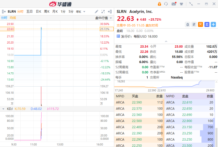
Task: Toggle the 均线 average line
Action: (13, 18)
